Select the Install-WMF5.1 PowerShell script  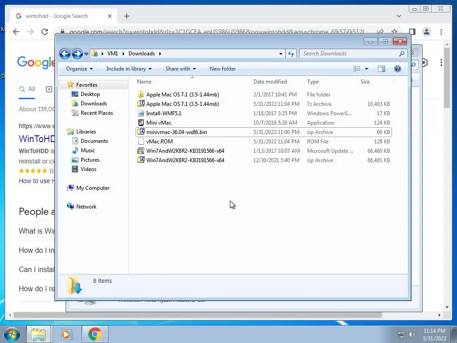click(x=263, y=113)
